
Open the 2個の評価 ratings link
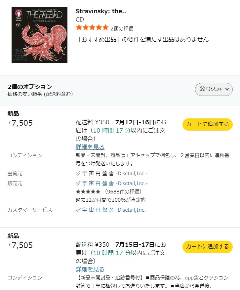click(122, 28)
